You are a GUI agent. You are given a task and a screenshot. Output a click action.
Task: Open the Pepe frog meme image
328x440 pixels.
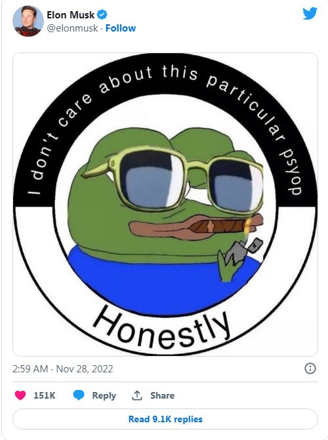(165, 204)
